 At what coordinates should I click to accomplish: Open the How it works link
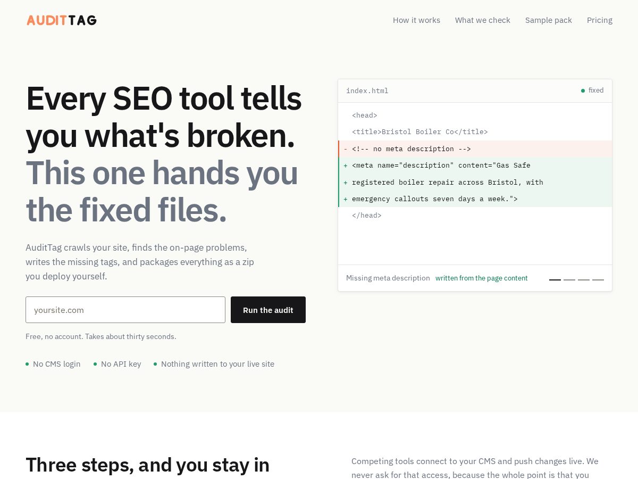416,20
